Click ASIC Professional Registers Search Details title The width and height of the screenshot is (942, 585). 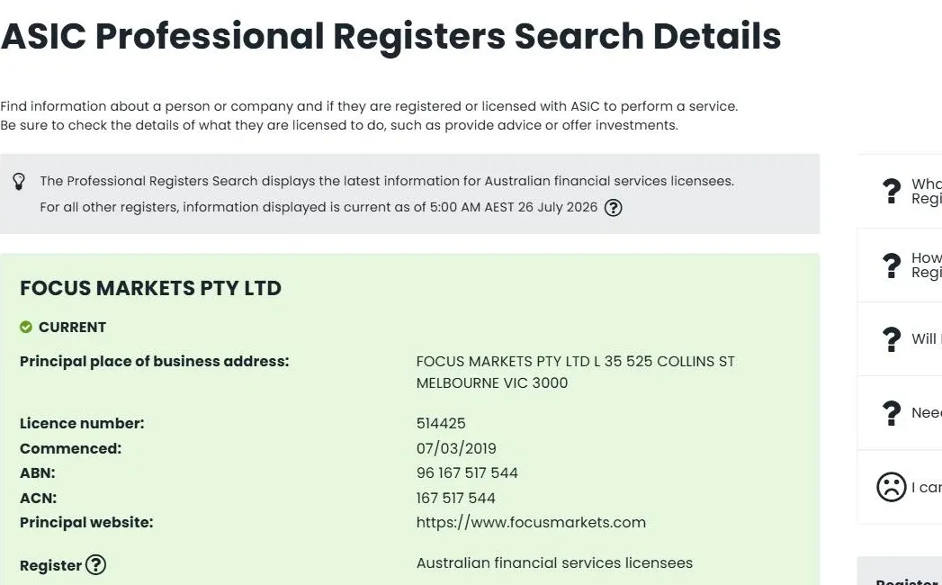click(x=391, y=36)
